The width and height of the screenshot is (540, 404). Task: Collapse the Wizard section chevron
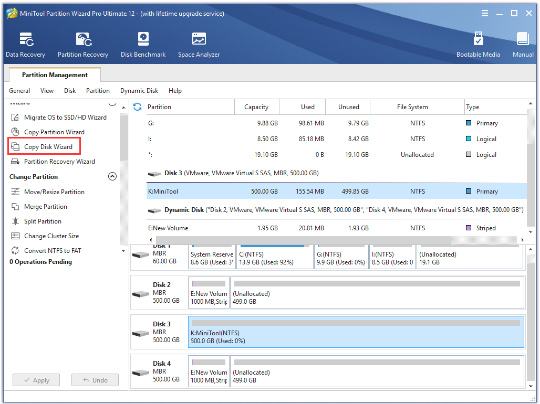(x=112, y=103)
